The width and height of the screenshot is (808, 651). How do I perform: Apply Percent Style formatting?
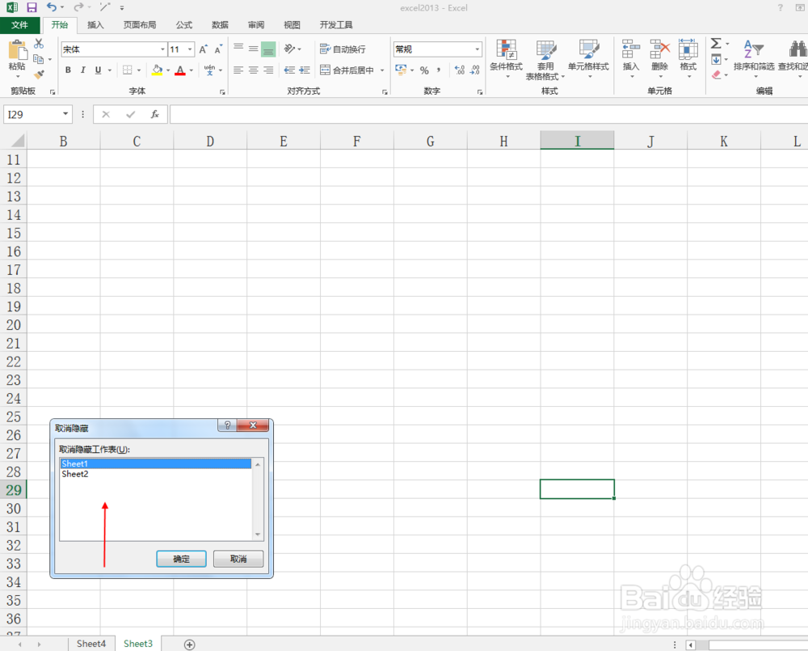[423, 70]
